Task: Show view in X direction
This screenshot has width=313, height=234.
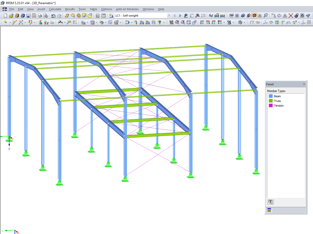Action: click(202, 22)
